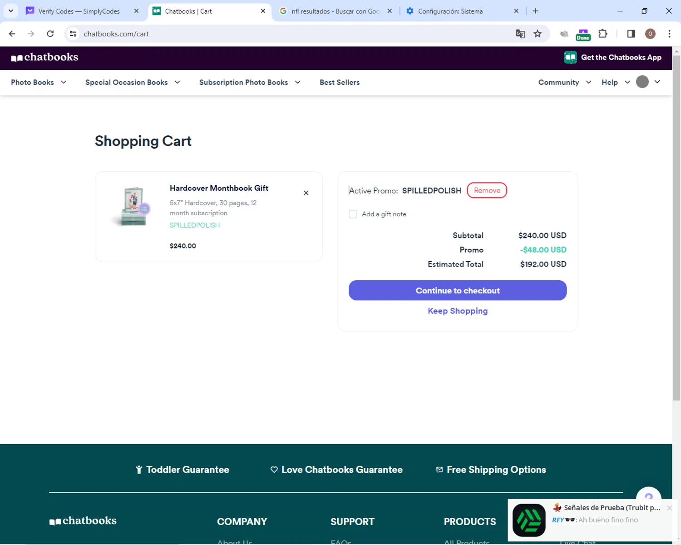The image size is (681, 545).
Task: Open Chrome three-dot menu
Action: click(x=669, y=34)
